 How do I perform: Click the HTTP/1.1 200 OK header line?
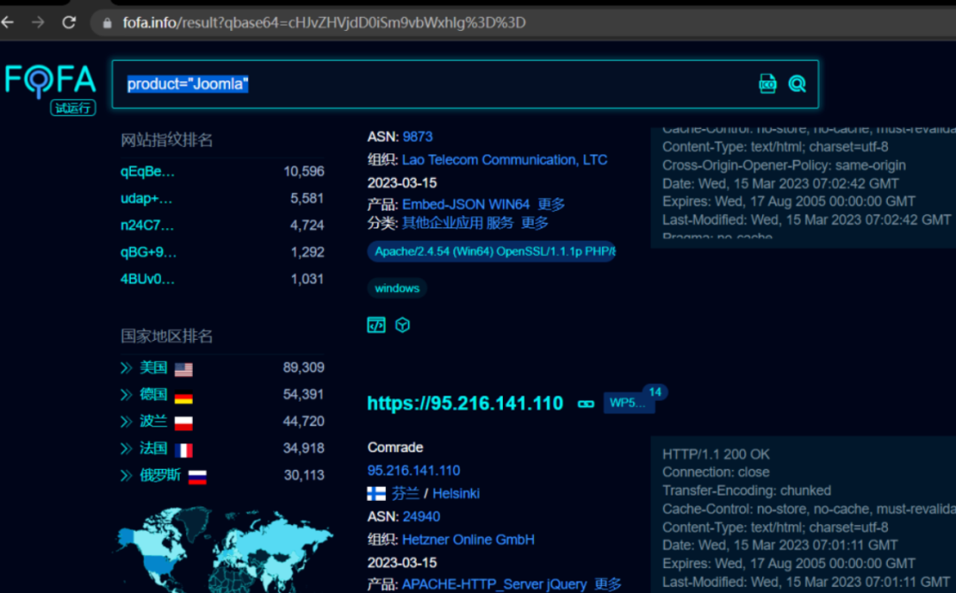(716, 455)
